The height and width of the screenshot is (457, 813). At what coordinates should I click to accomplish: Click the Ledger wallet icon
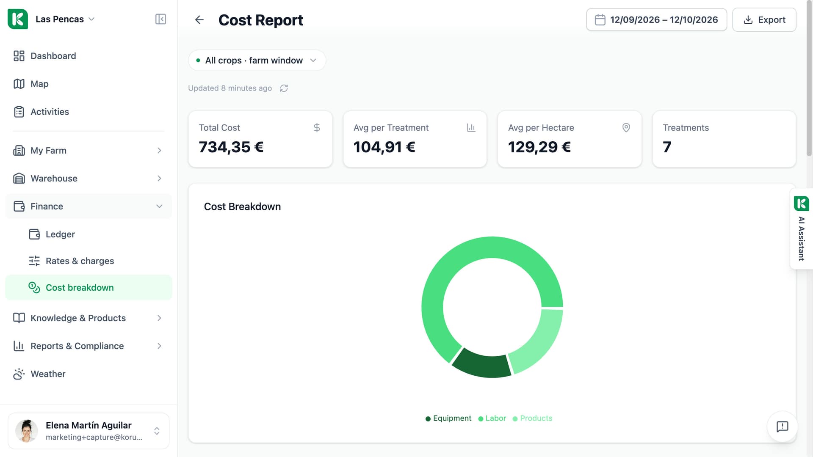[34, 234]
